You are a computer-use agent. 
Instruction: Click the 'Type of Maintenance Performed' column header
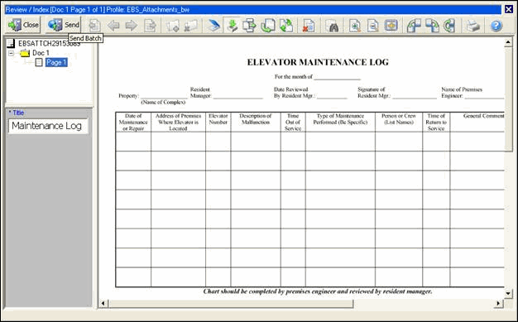coord(340,119)
